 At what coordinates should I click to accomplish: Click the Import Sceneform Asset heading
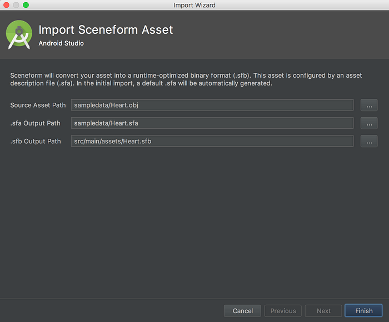tap(106, 29)
